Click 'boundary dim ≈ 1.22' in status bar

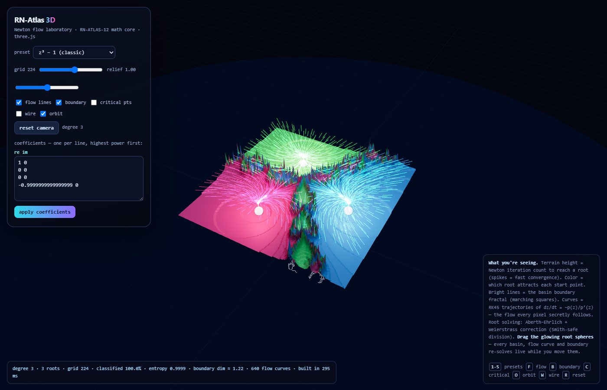point(218,369)
